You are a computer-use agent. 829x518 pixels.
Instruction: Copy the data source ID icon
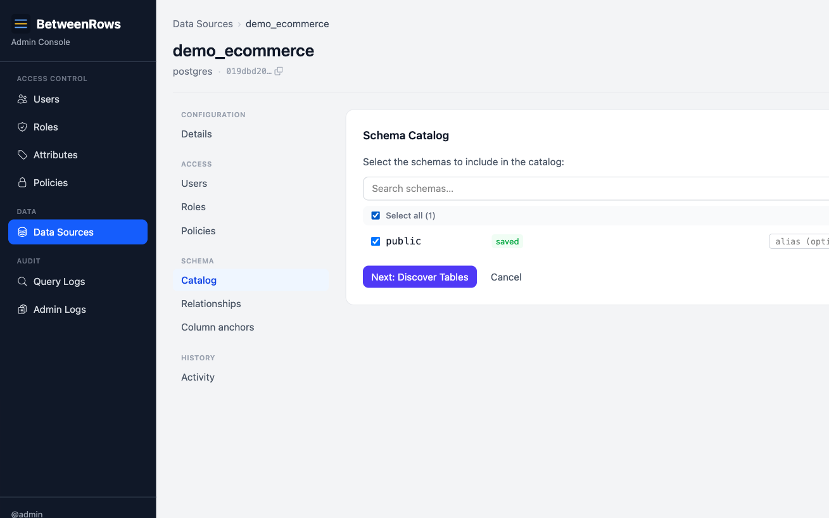tap(279, 72)
